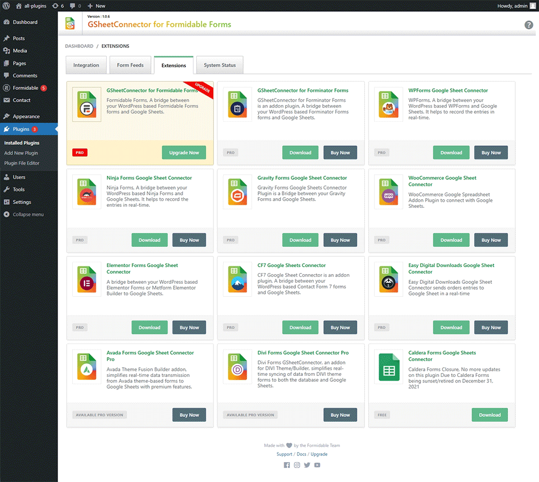The width and height of the screenshot is (539, 482).
Task: Buy the Gravity Forms connector
Action: [x=340, y=240]
